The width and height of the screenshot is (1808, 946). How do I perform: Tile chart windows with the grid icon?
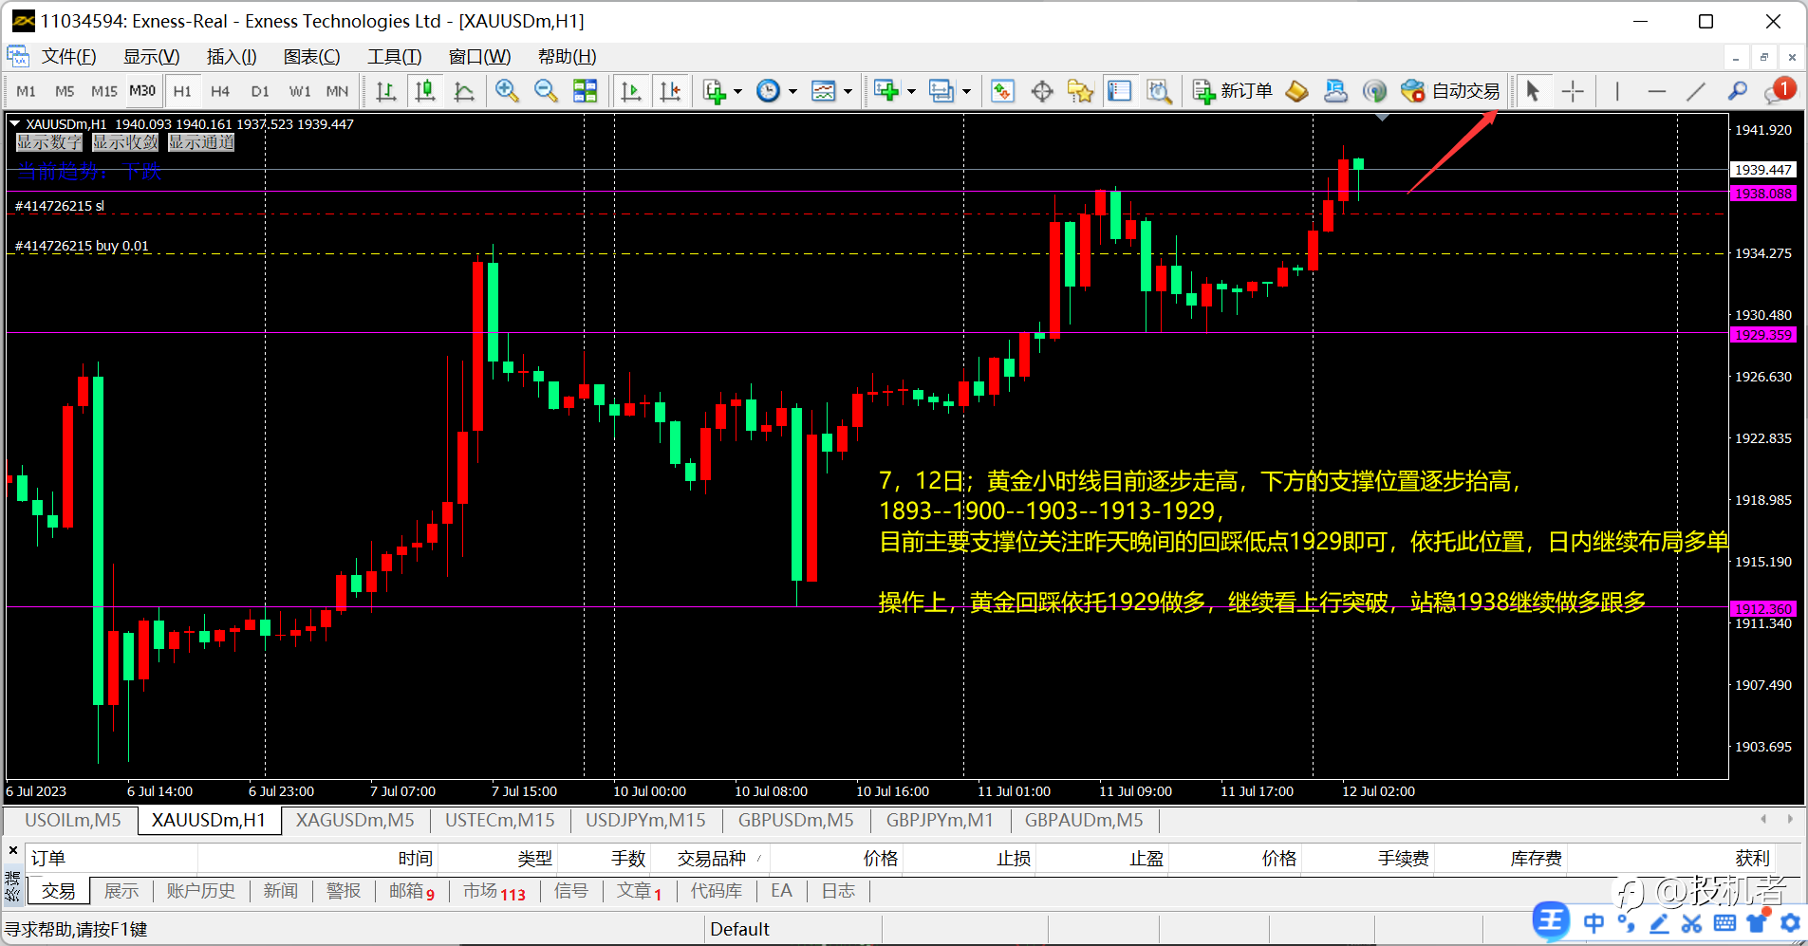[586, 91]
